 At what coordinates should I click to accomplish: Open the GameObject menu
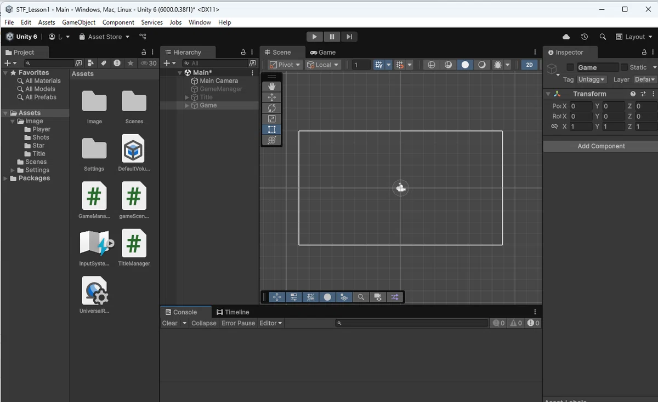click(x=79, y=22)
